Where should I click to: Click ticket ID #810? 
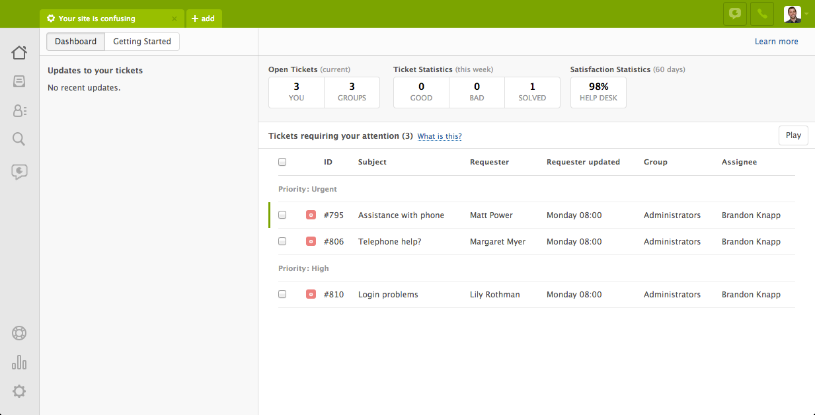coord(334,294)
